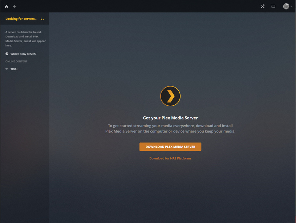This screenshot has height=223, width=296.
Task: Click 'To get started streaming your media' description
Action: 170,129
